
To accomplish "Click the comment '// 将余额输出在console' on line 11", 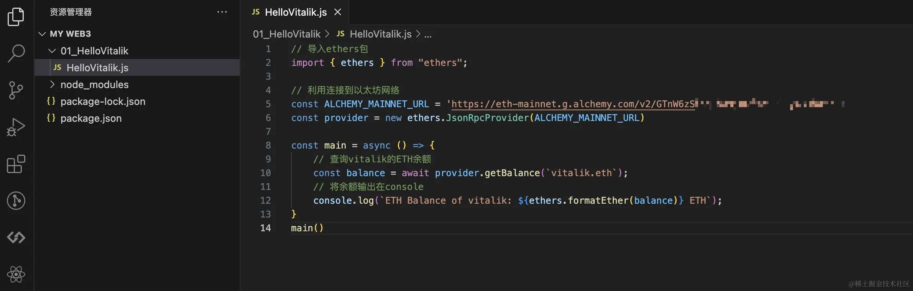I will coord(368,187).
